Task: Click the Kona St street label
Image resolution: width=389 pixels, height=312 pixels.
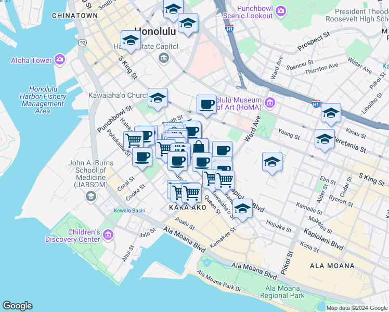Action: [x=309, y=247]
